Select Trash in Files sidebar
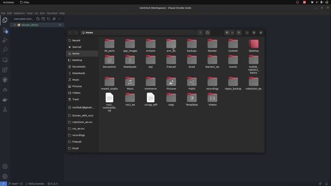The image size is (331, 186). (82, 99)
